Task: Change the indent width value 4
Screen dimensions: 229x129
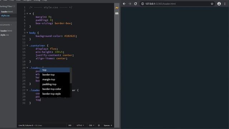Action: click(111, 125)
